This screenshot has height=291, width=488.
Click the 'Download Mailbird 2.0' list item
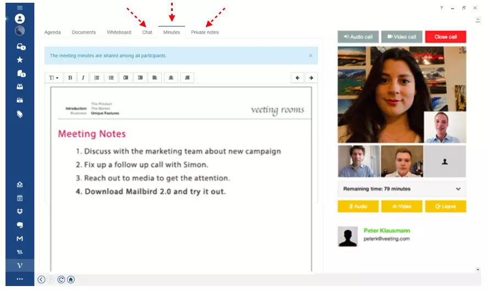[x=151, y=191]
